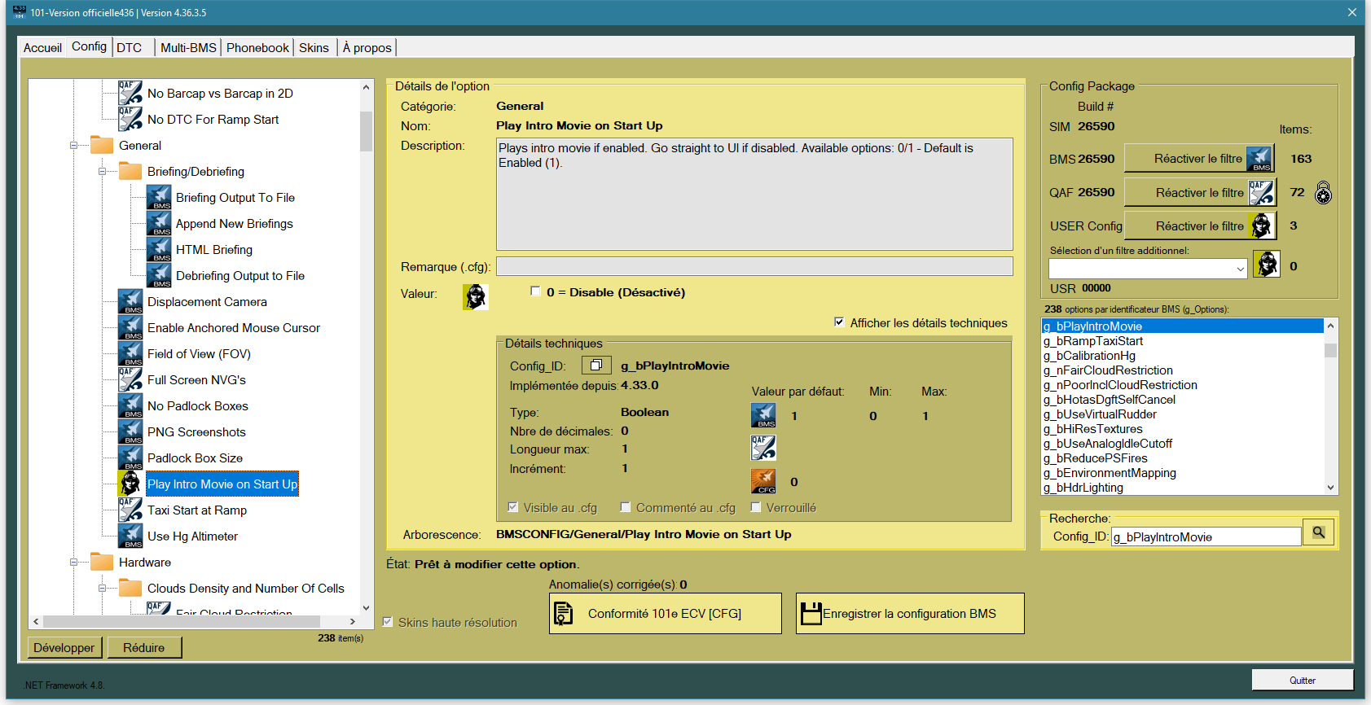Viewport: 1371px width, 705px height.
Task: Click the QAF default value icon
Action: pos(763,448)
